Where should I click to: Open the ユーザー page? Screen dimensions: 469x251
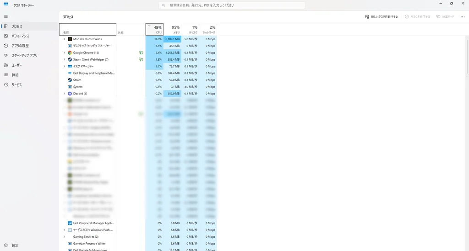(29, 65)
